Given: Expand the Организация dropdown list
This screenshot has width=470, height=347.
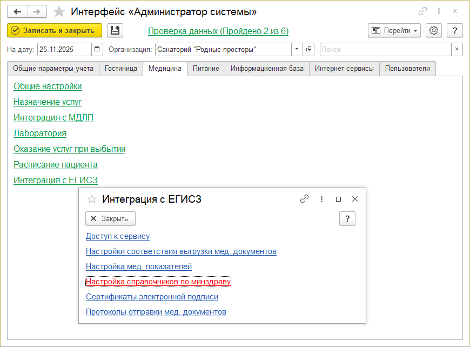Looking at the screenshot, I should click(x=297, y=49).
